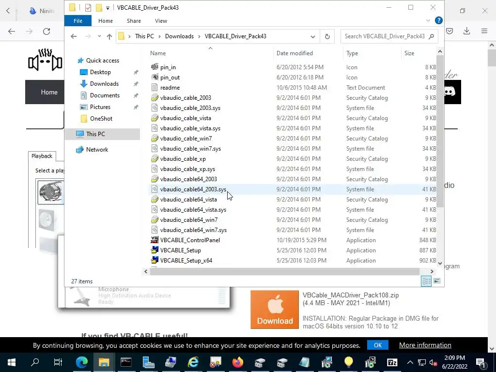Reload the page in Firefox
Screen dimensions: 496x372
[x=46, y=31]
